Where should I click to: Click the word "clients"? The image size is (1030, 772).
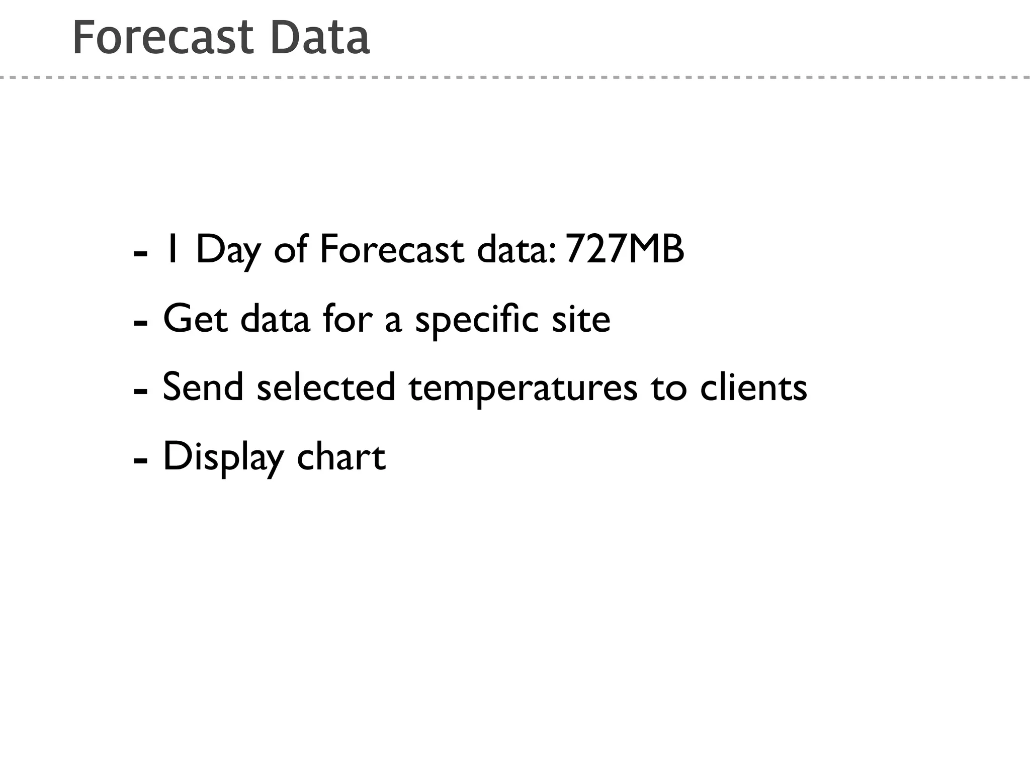click(753, 388)
